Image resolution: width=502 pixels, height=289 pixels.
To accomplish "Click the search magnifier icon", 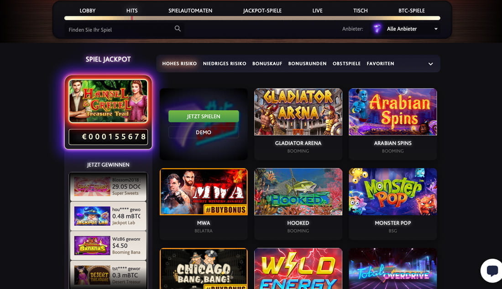I will coord(178,29).
